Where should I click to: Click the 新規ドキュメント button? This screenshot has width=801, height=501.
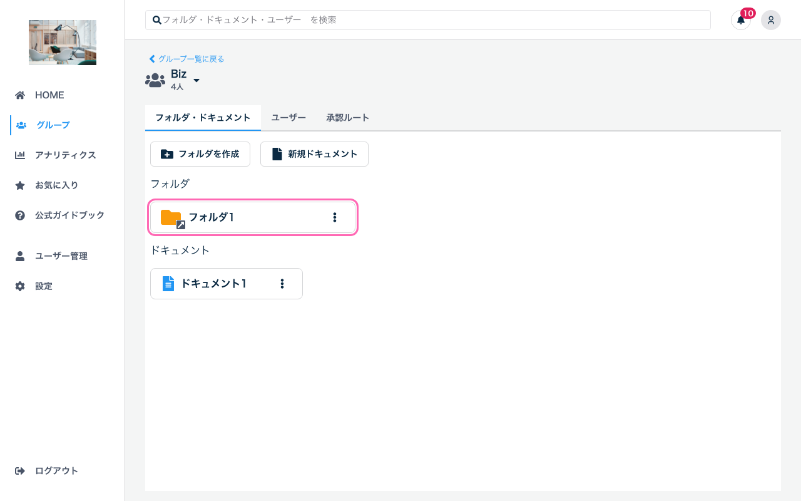[x=314, y=153]
